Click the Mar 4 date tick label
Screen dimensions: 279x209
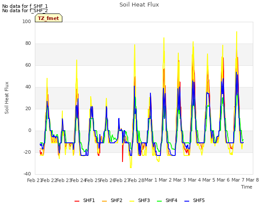point(194,180)
